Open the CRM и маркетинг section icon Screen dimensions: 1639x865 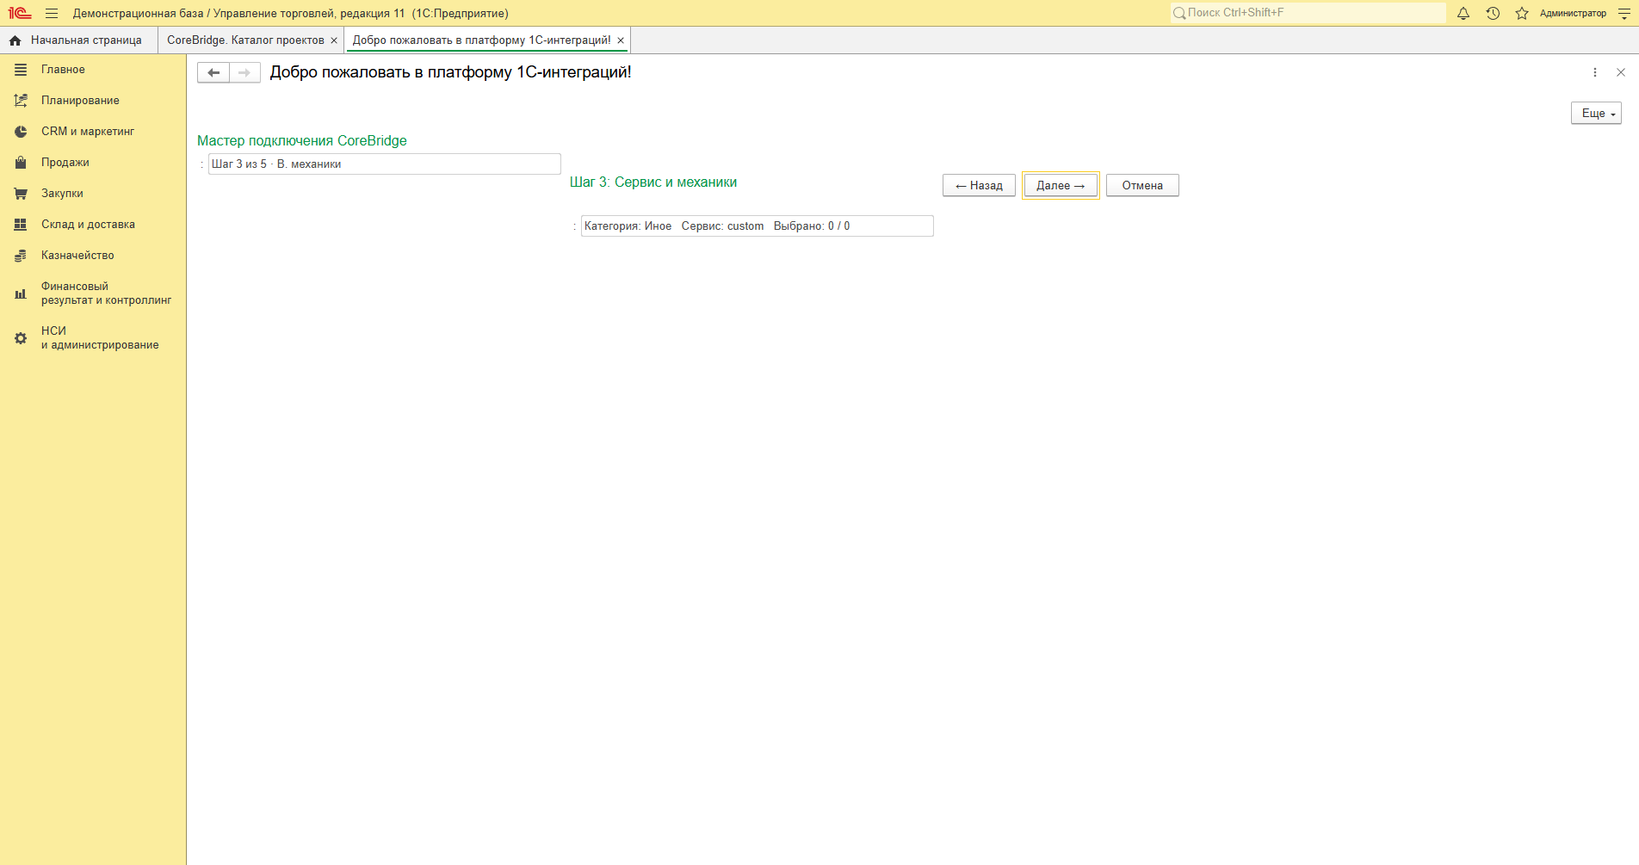[x=21, y=132]
